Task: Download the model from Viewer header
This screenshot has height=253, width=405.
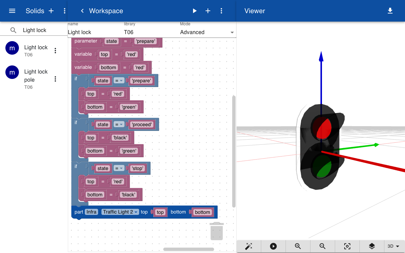Action: [x=390, y=11]
